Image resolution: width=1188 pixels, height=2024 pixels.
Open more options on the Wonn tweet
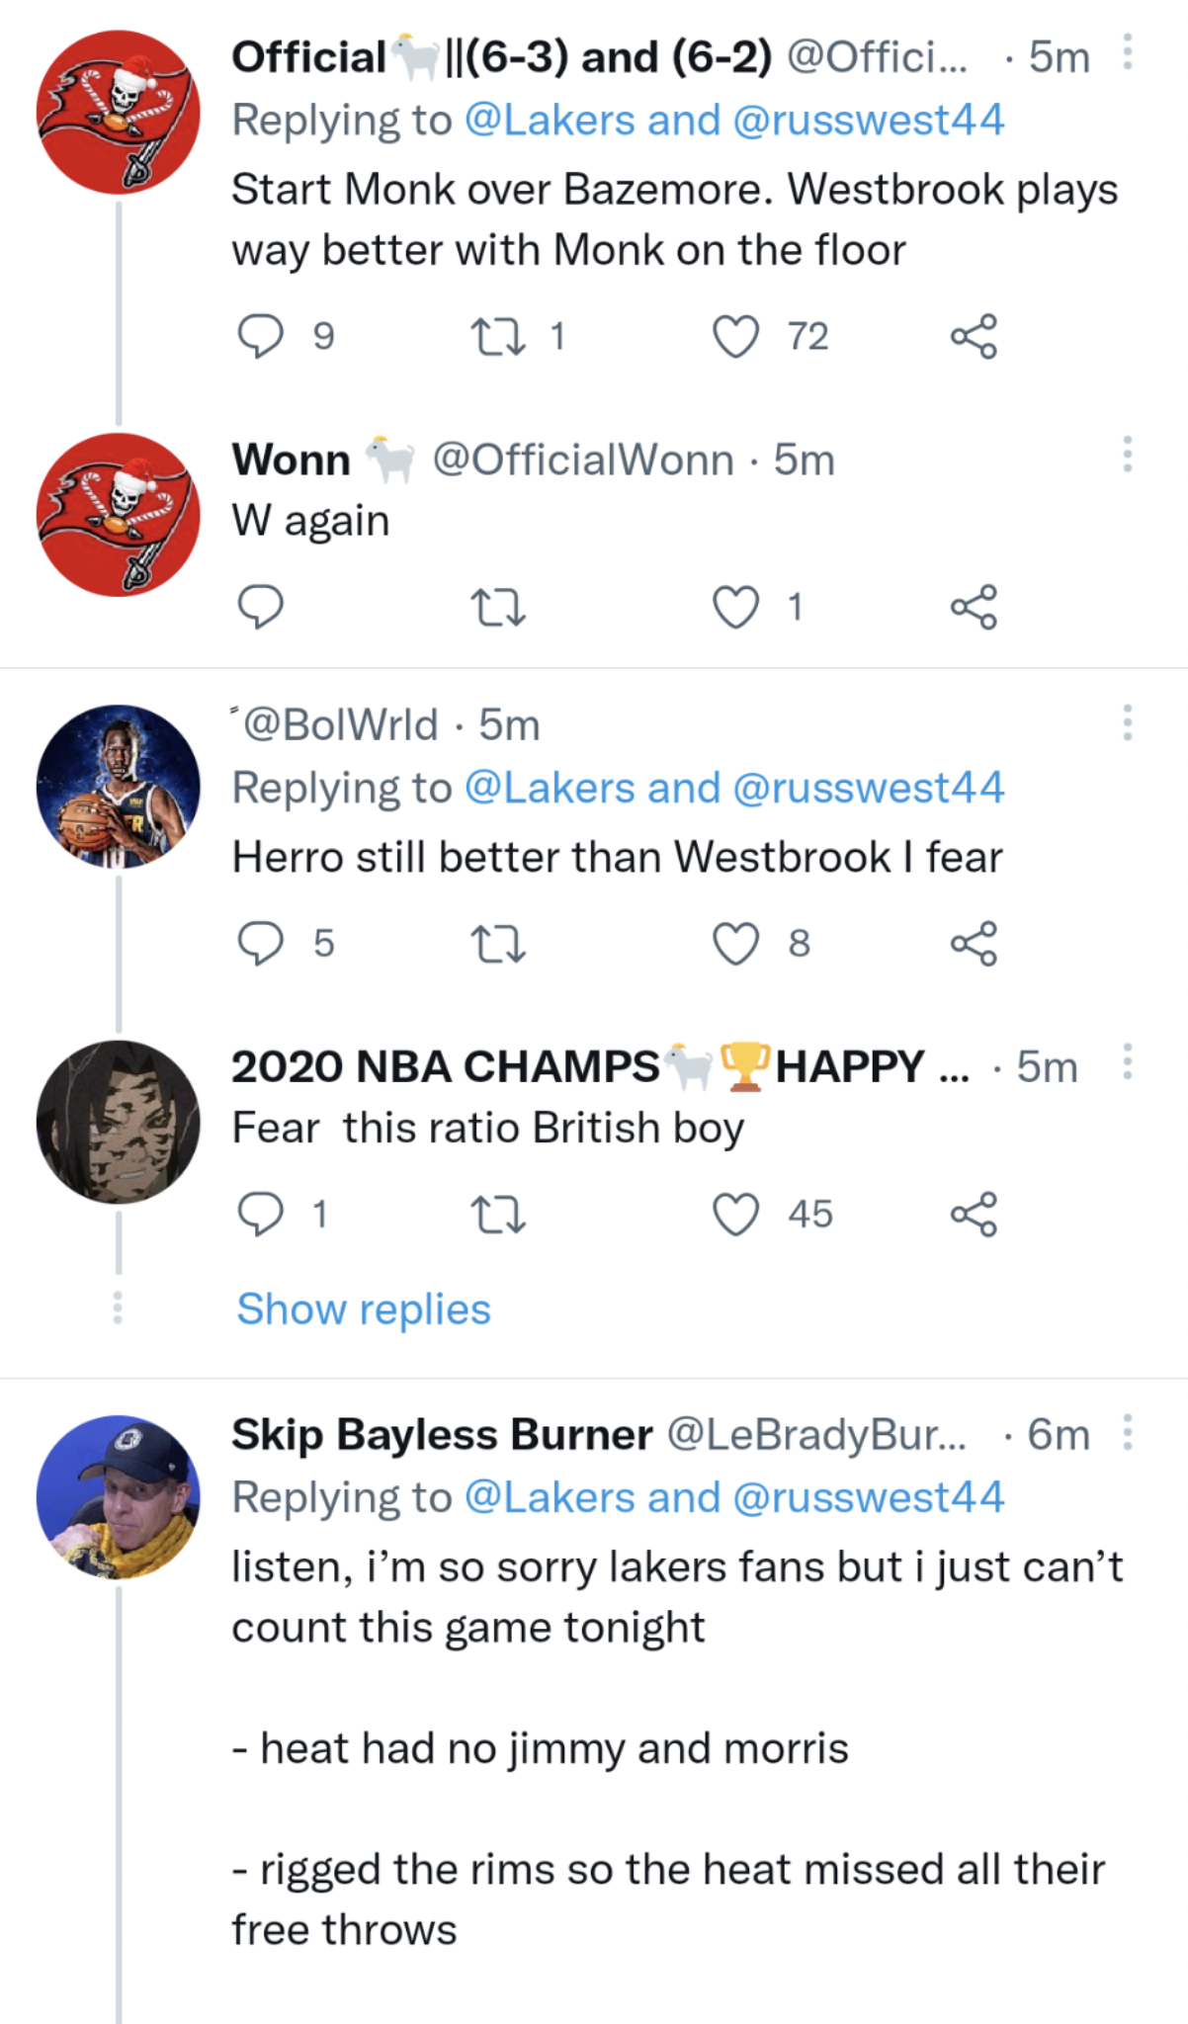1127,455
